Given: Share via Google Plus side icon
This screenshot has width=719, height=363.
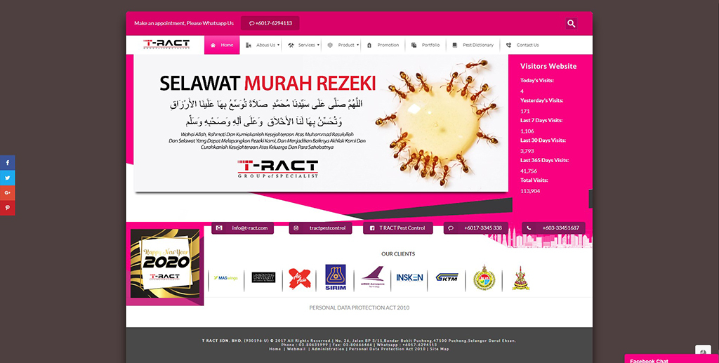Looking at the screenshot, I should [7, 192].
